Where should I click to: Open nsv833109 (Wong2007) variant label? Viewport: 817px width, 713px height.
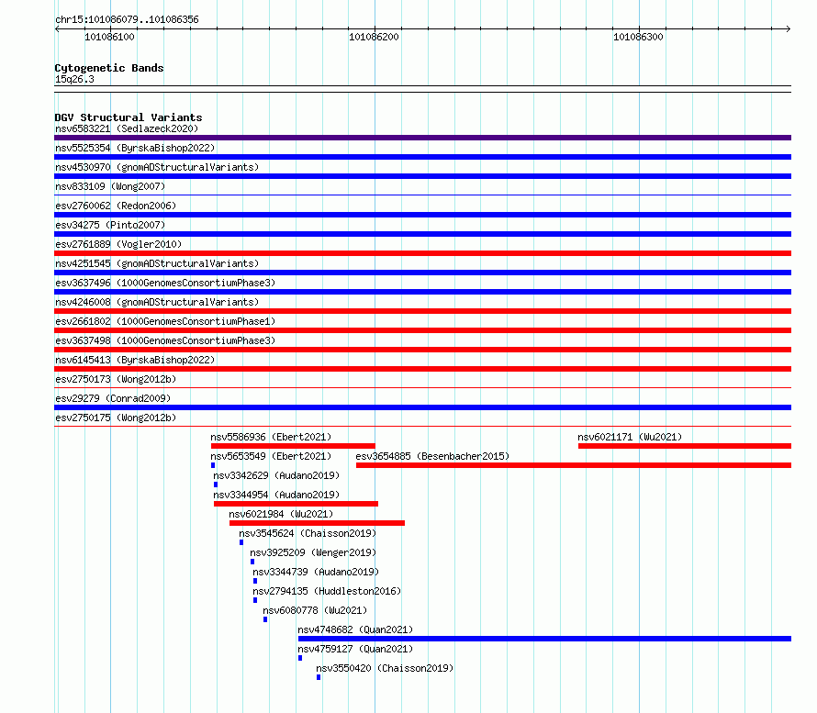pyautogui.click(x=110, y=186)
